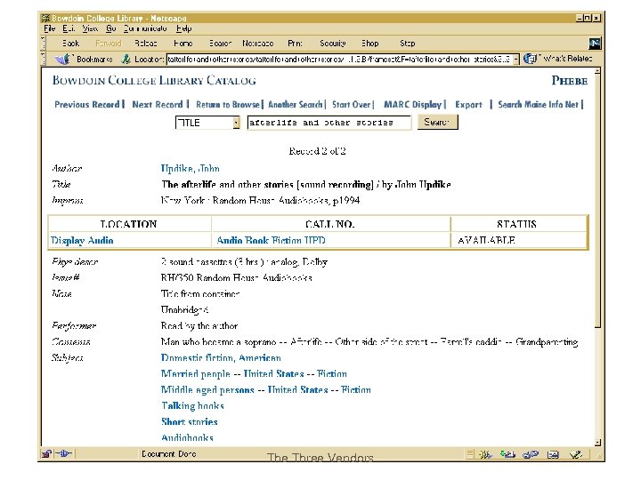Open the View menu
This screenshot has height=480, width=641.
pos(90,28)
